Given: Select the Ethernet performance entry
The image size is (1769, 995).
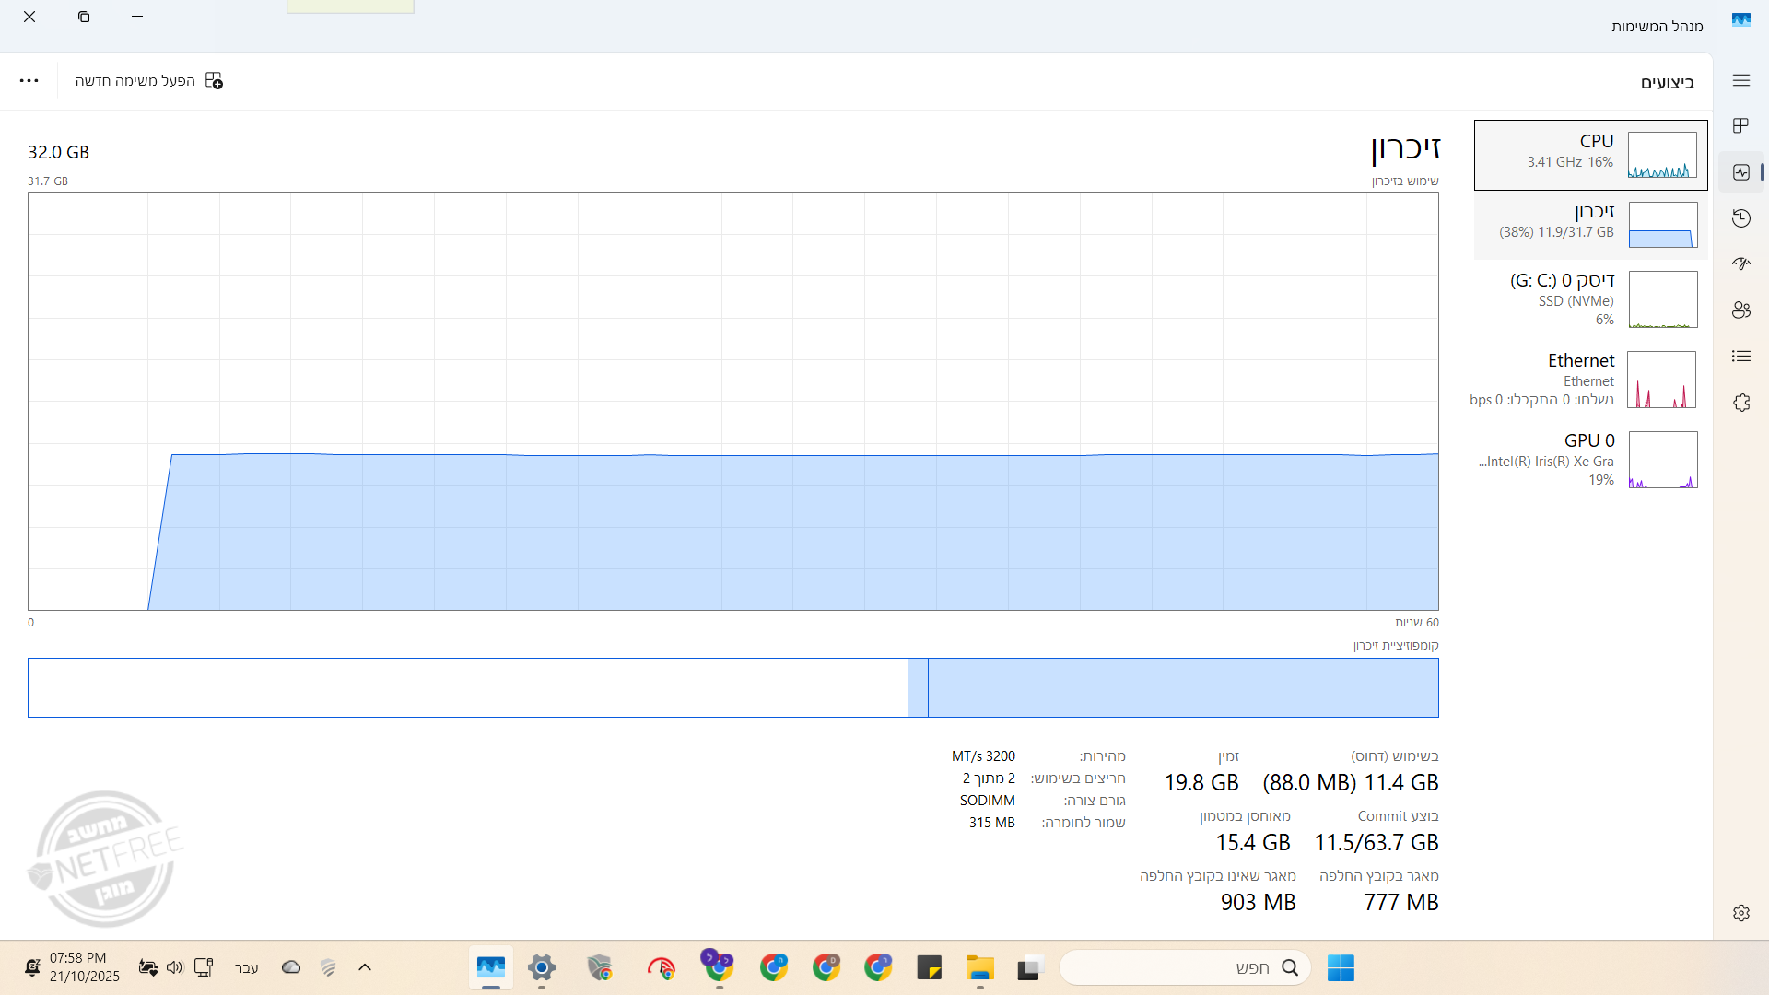Looking at the screenshot, I should tap(1590, 380).
